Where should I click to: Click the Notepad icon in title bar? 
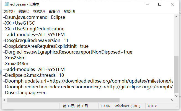point(7,4)
